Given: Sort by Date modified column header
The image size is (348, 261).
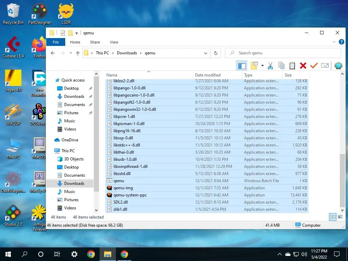Looking at the screenshot, I should 217,75.
